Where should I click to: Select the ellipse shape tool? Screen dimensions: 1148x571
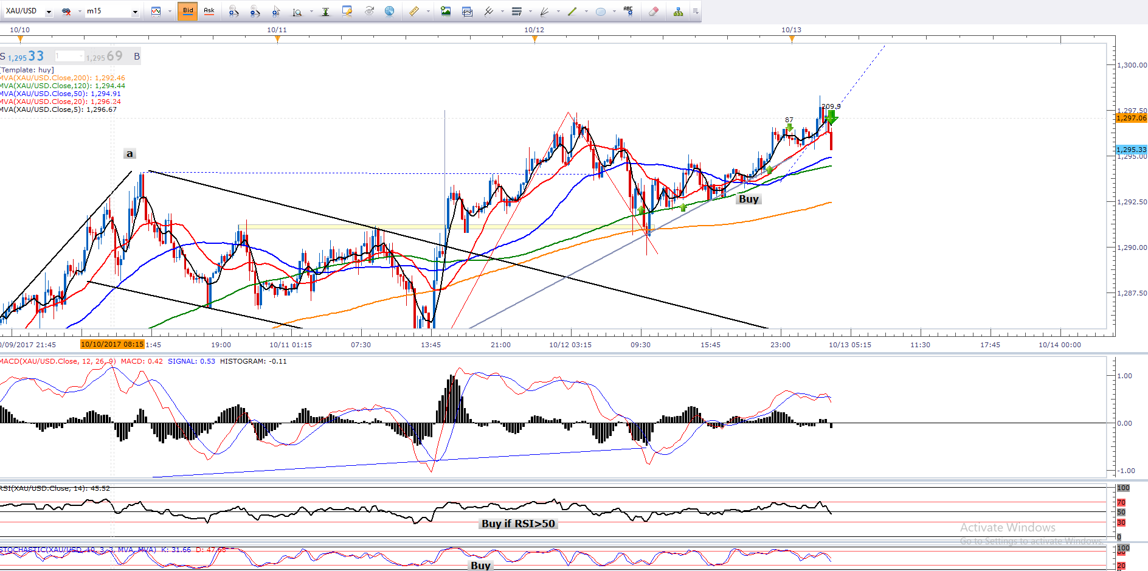tap(601, 12)
